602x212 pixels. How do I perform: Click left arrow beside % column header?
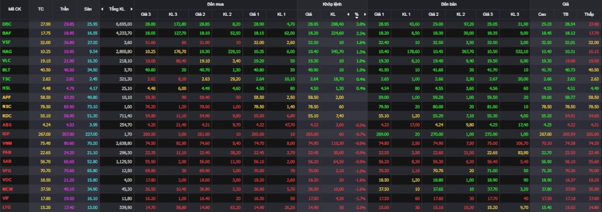348,14
